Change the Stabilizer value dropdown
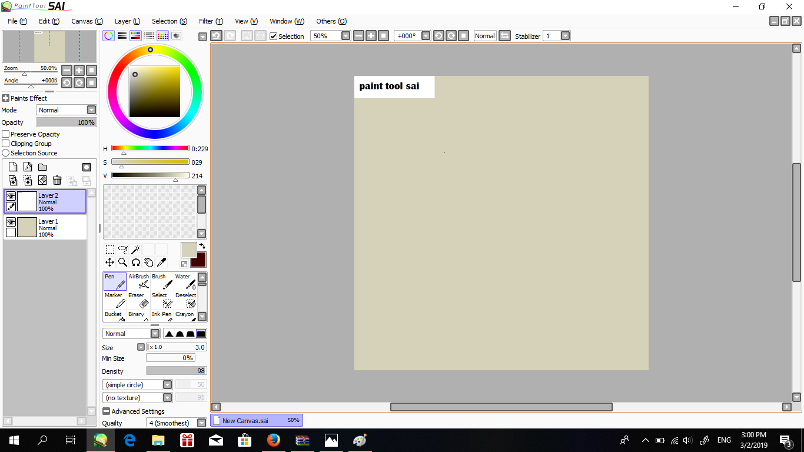The width and height of the screenshot is (804, 452). 564,36
